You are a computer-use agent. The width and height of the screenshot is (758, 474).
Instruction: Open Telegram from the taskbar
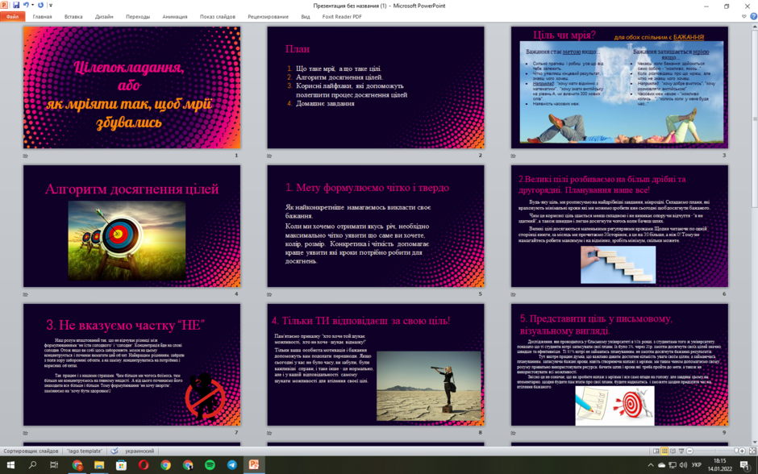click(x=232, y=465)
